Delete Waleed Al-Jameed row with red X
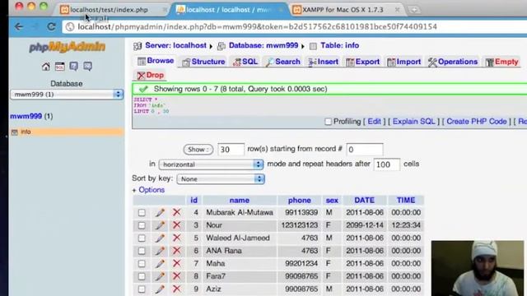 tap(176, 238)
